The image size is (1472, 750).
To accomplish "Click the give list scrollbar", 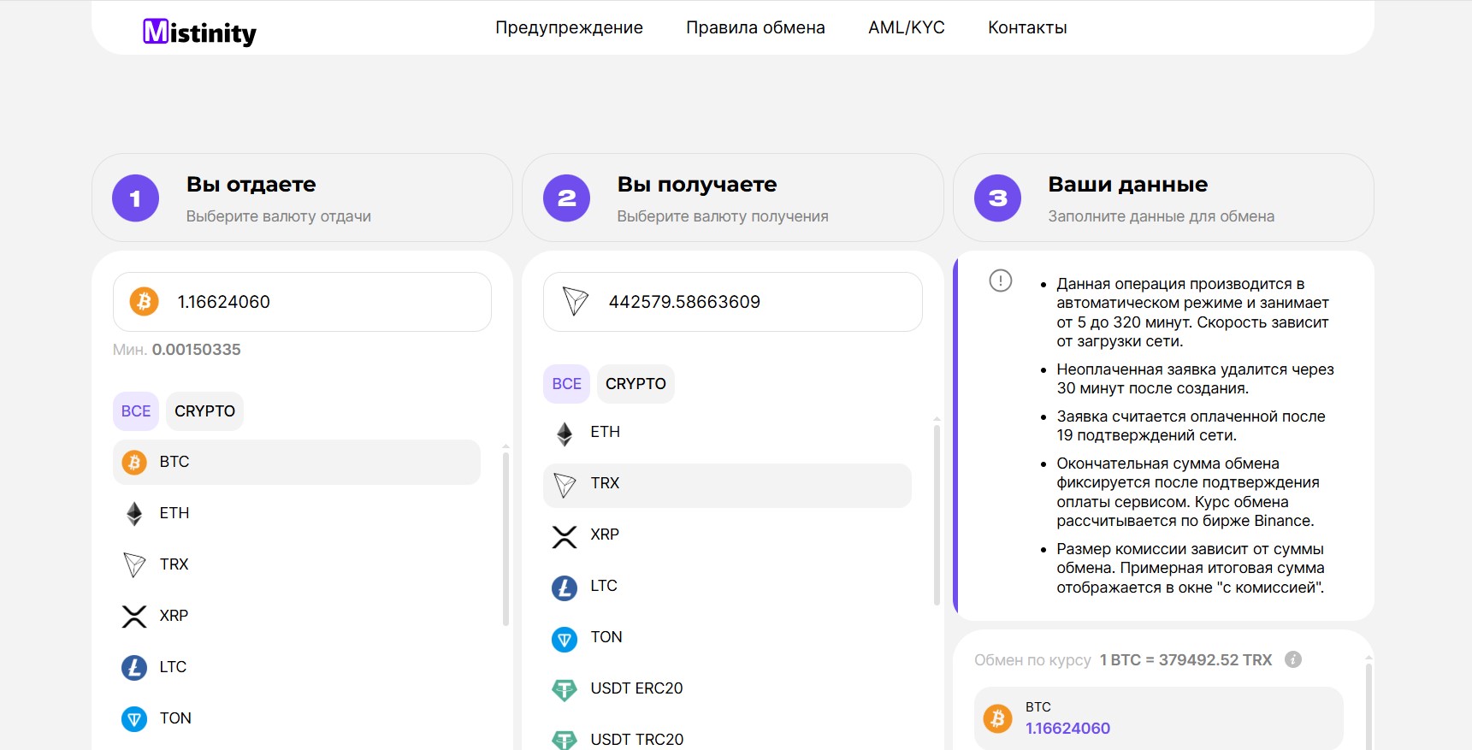I will tap(505, 537).
